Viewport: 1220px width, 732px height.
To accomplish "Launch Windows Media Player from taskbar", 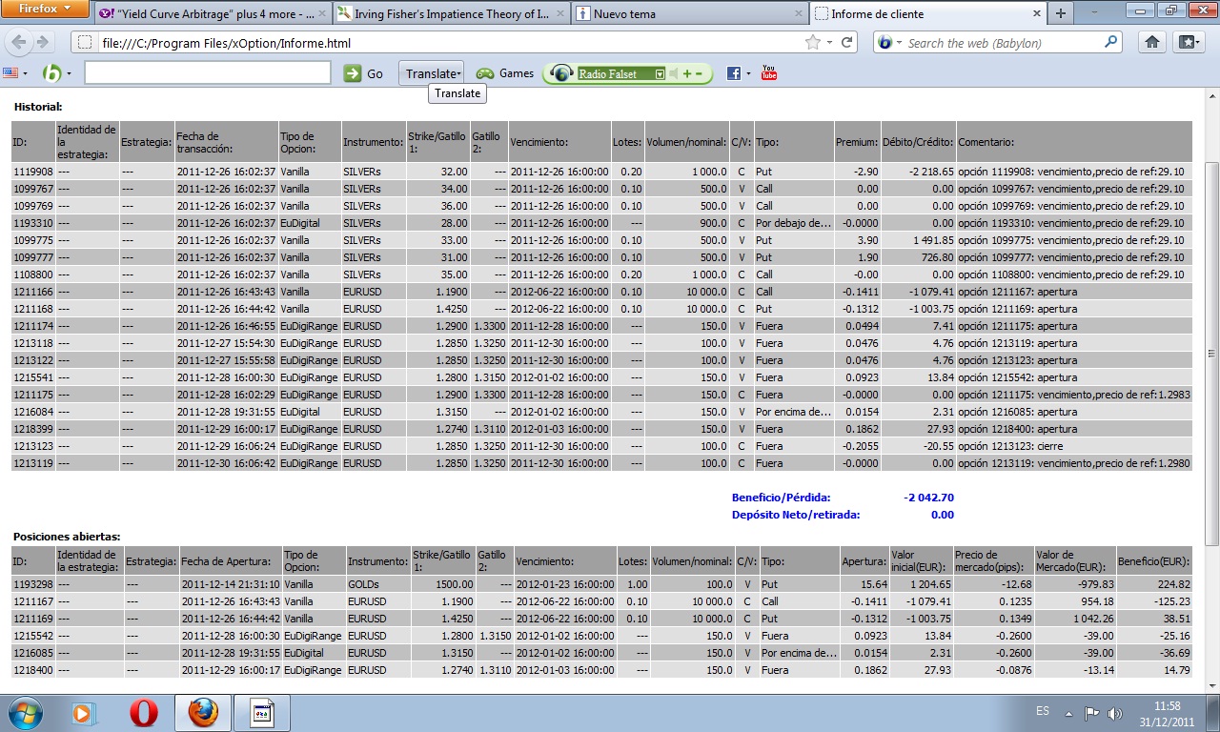I will coord(84,713).
